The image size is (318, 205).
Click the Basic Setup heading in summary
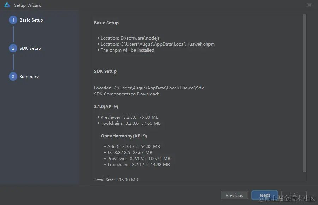106,23
